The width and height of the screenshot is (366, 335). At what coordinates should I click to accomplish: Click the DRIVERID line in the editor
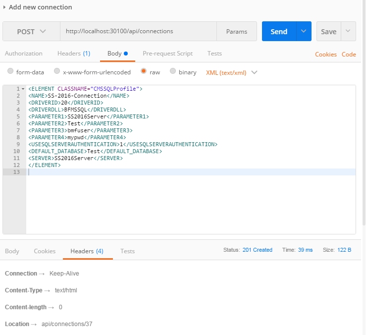pyautogui.click(x=66, y=103)
